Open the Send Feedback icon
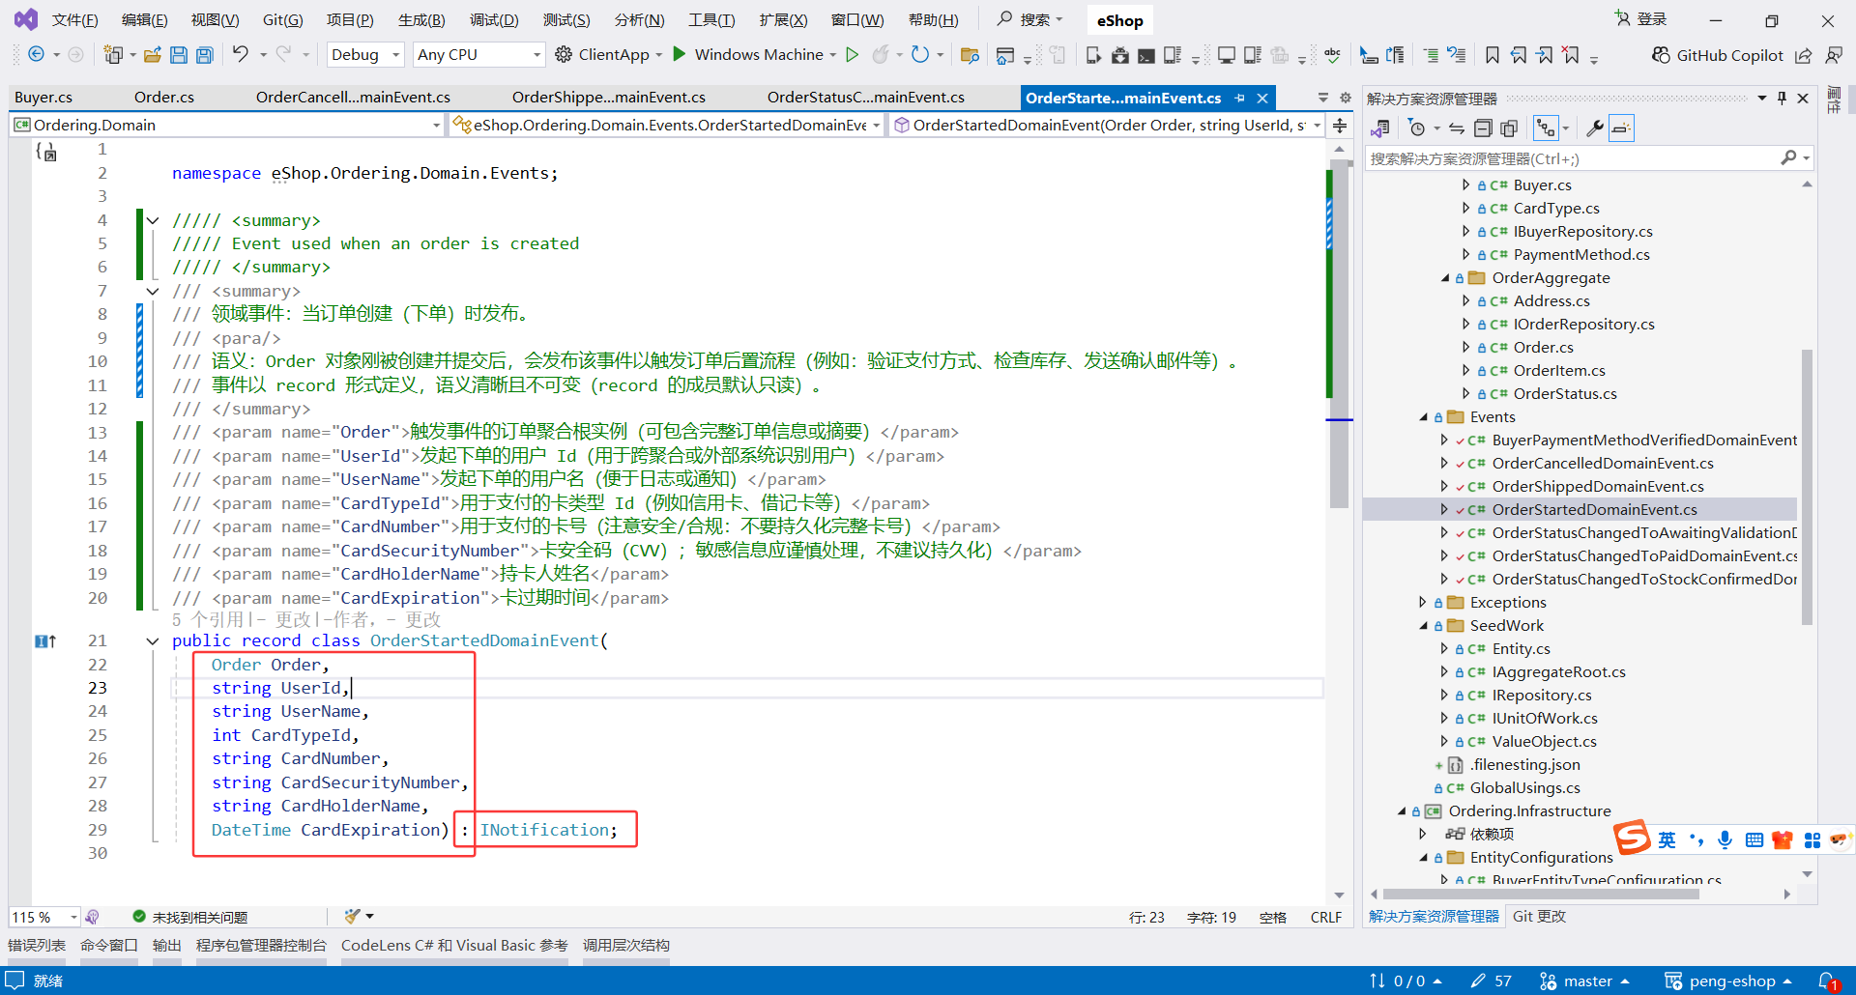 coord(1834,55)
